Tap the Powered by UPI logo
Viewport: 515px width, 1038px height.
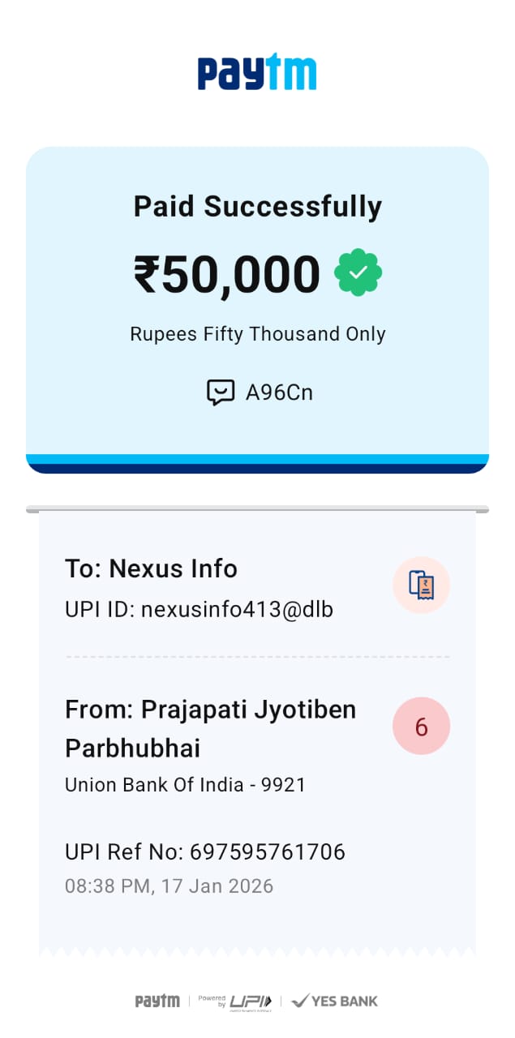click(235, 1001)
